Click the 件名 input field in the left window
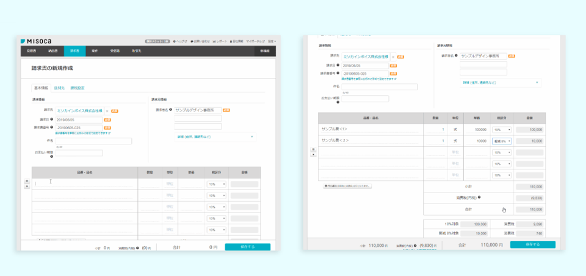Viewport: 586px width, 276px height. [93, 141]
